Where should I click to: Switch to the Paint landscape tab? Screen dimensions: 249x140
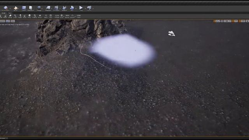[10, 13]
